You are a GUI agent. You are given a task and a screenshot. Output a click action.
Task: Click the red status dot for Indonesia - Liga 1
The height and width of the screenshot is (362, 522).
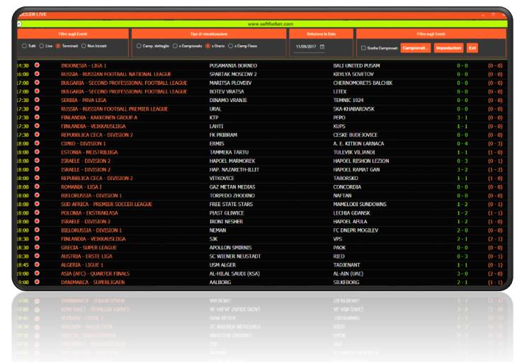coord(37,65)
